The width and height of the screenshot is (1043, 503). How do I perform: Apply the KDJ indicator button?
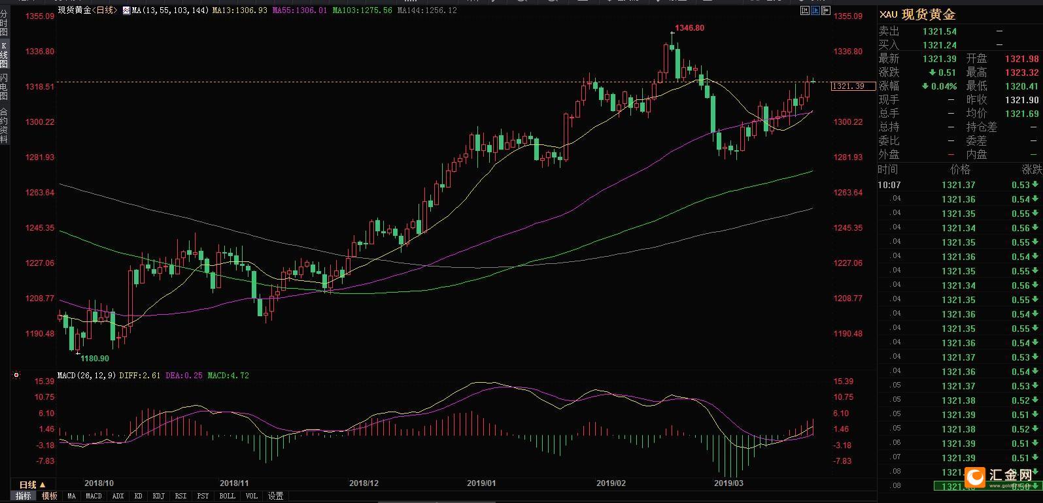158,496
